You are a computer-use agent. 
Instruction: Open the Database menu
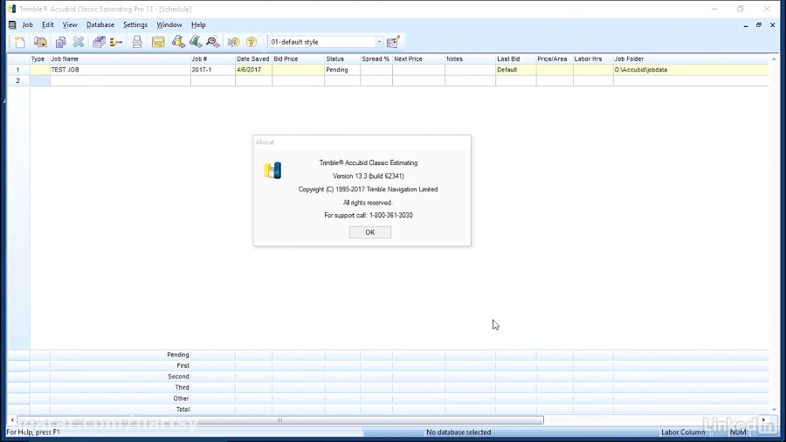point(100,25)
